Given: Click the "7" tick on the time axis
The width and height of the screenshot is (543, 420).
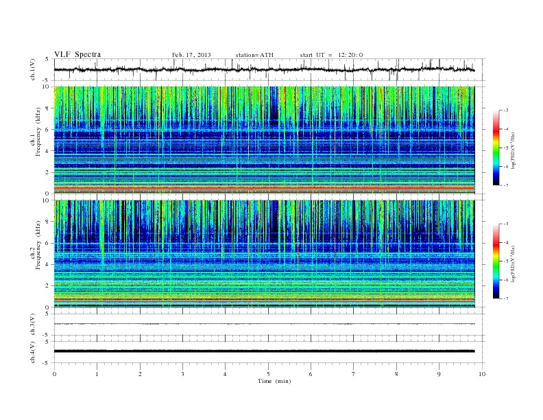Looking at the screenshot, I should pyautogui.click(x=354, y=374).
